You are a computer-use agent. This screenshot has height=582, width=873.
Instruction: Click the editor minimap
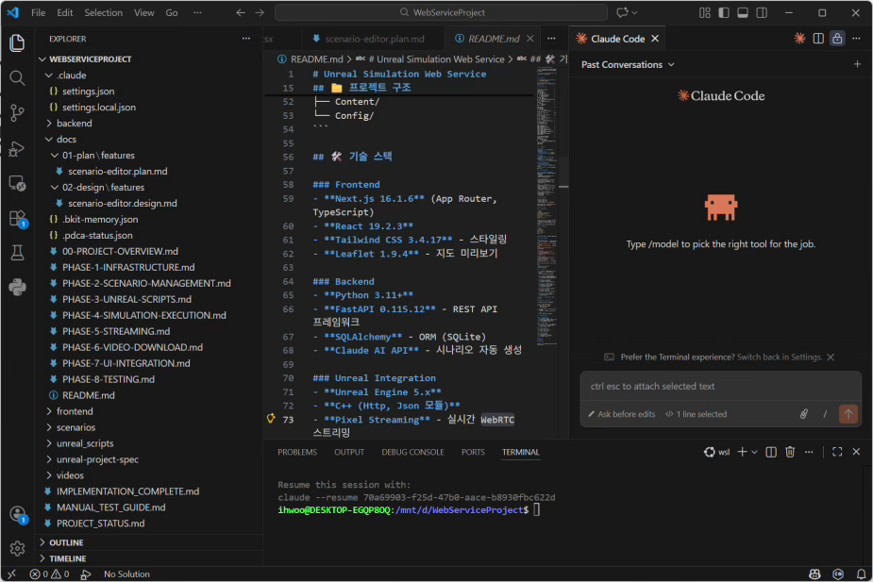tap(546, 206)
